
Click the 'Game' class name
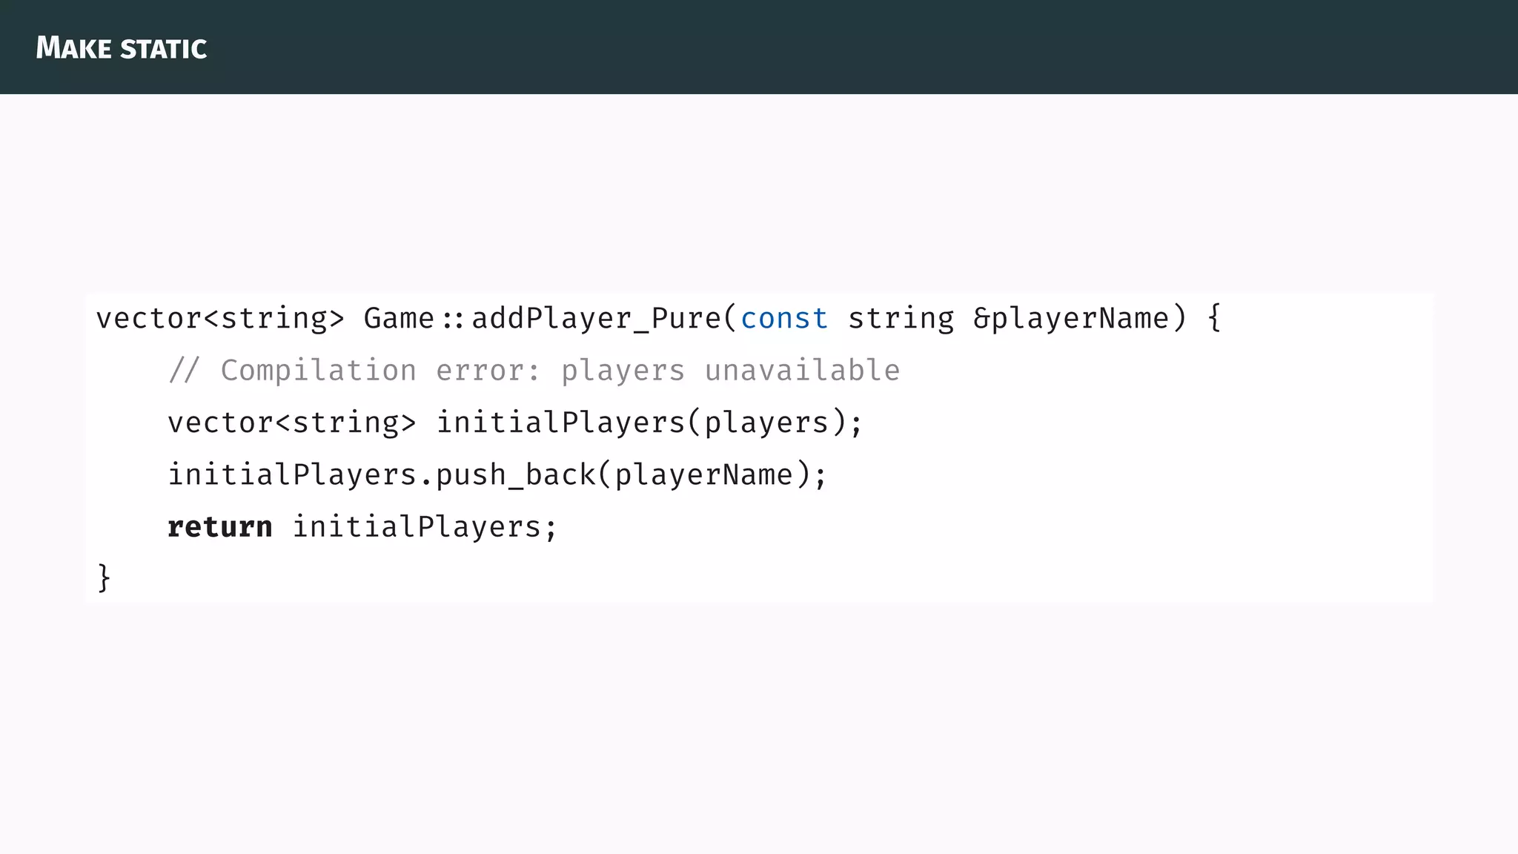click(399, 319)
